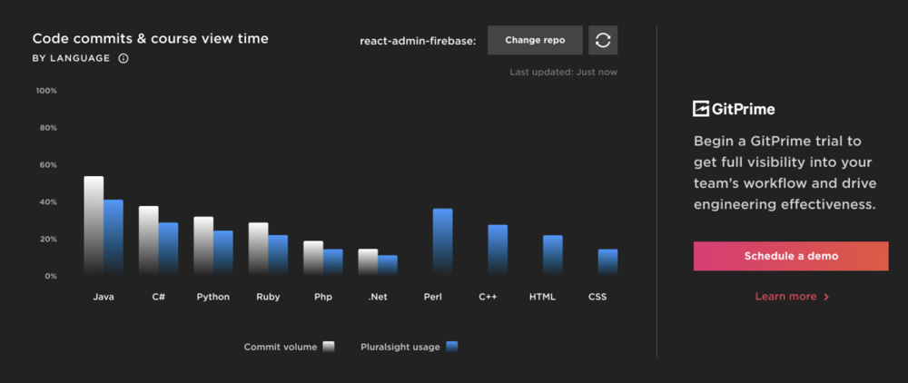Click the Schedule a demo button
The height and width of the screenshot is (383, 908).
point(791,256)
